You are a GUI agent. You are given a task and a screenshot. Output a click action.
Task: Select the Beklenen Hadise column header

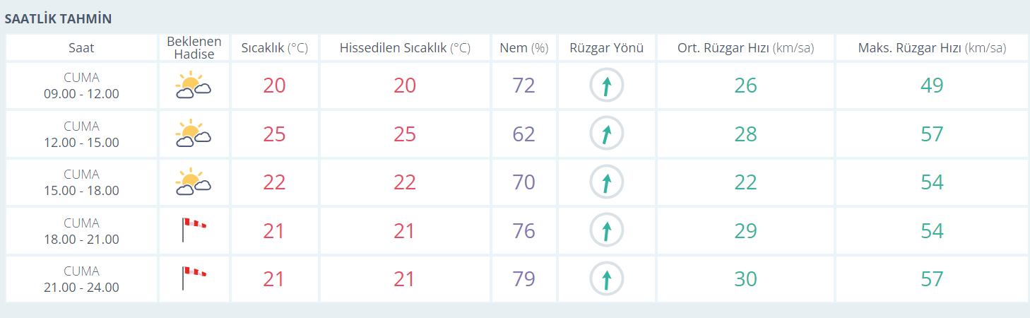tap(194, 48)
